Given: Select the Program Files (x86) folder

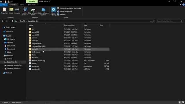Looking at the screenshot, I should pos(38,46).
